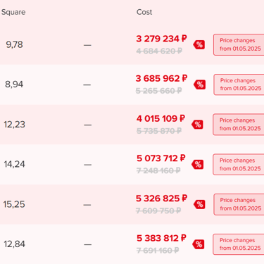264x264 pixels.
Task: Click discount percent tag for 5 073 712 ₽
Action: (197, 165)
